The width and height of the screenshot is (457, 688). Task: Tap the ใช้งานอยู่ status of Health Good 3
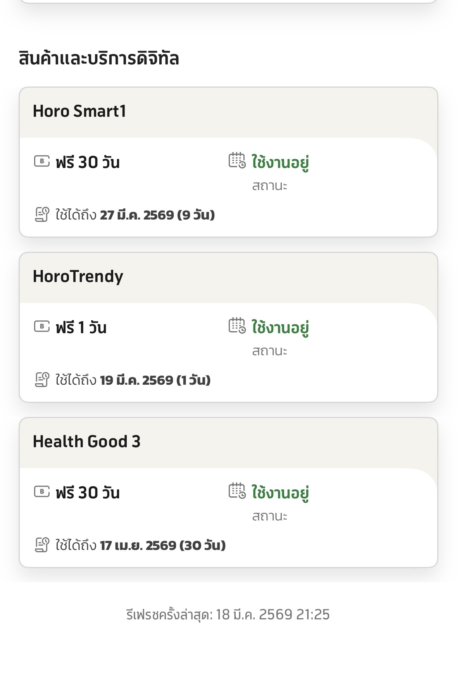point(280,493)
